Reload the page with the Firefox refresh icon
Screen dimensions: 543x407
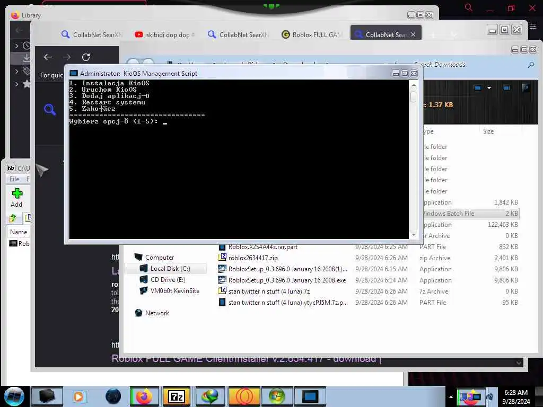point(86,57)
